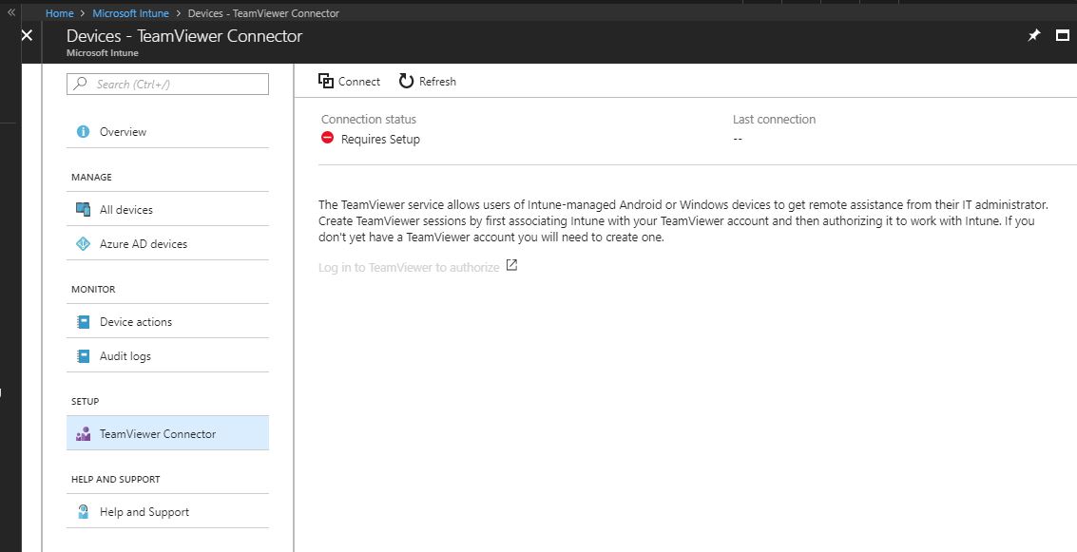Click the Connect toolbar icon
This screenshot has height=552, width=1077.
coord(325,81)
